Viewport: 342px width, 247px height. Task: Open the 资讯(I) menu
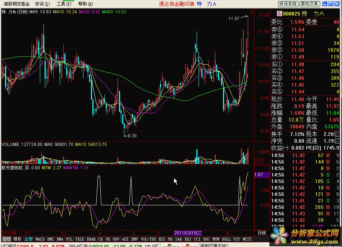(42, 4)
